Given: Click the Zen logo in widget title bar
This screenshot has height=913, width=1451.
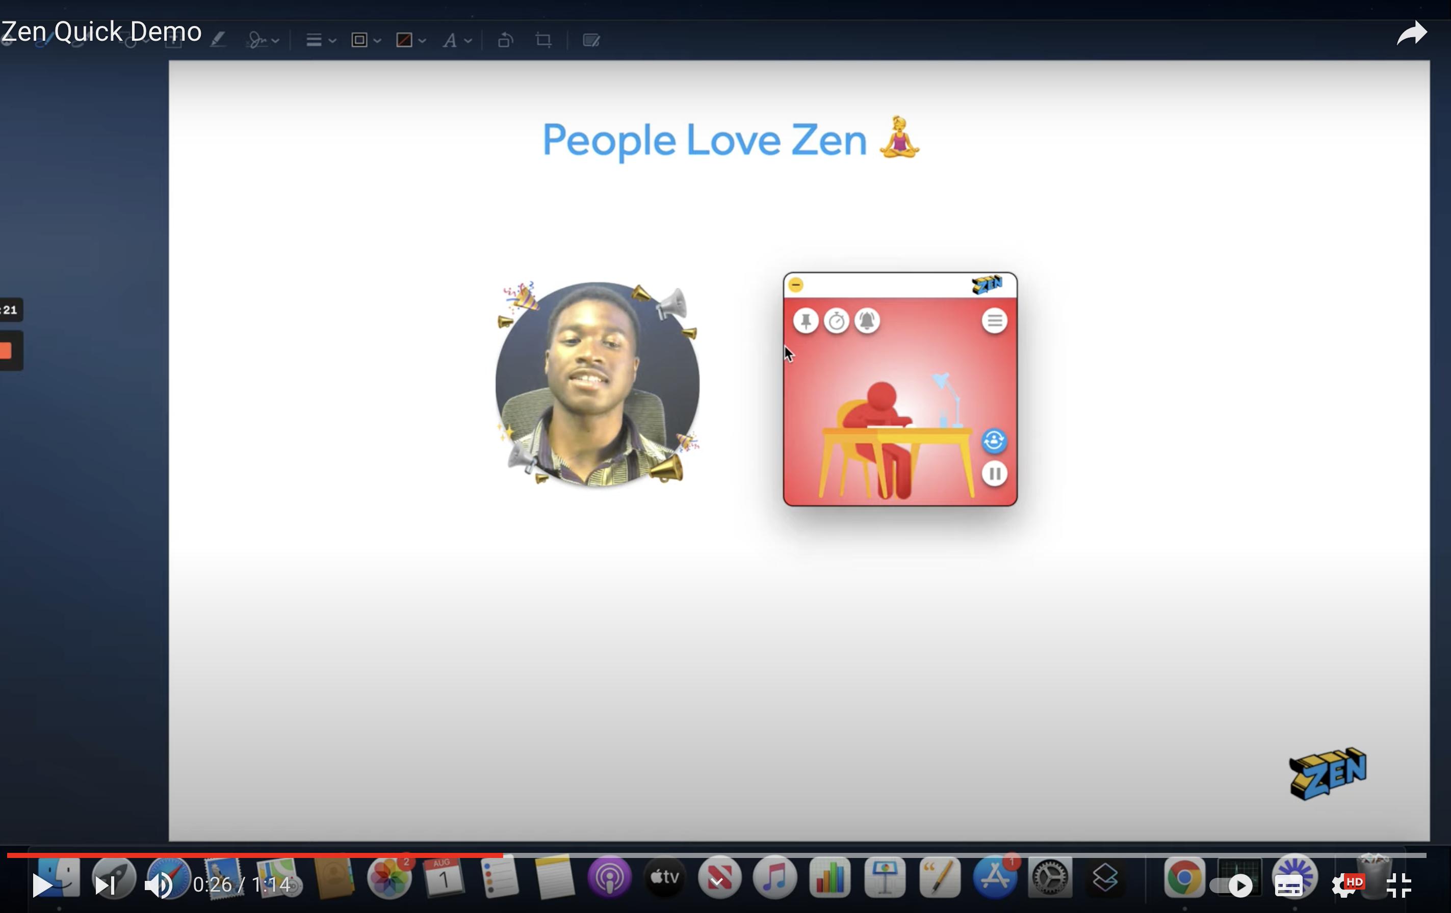Looking at the screenshot, I should coord(987,284).
